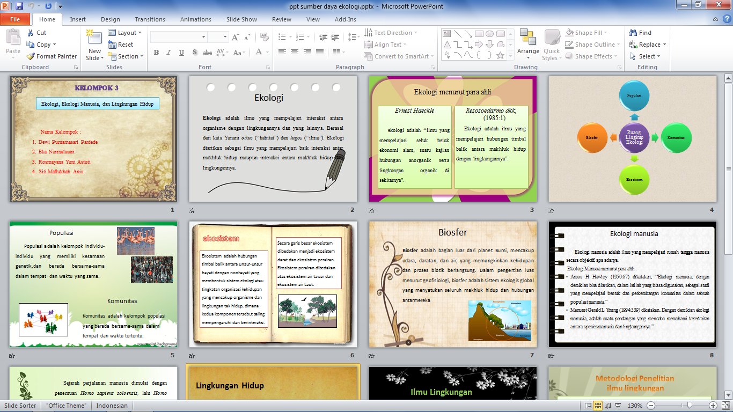Switch to the Slide Show tab

241,19
